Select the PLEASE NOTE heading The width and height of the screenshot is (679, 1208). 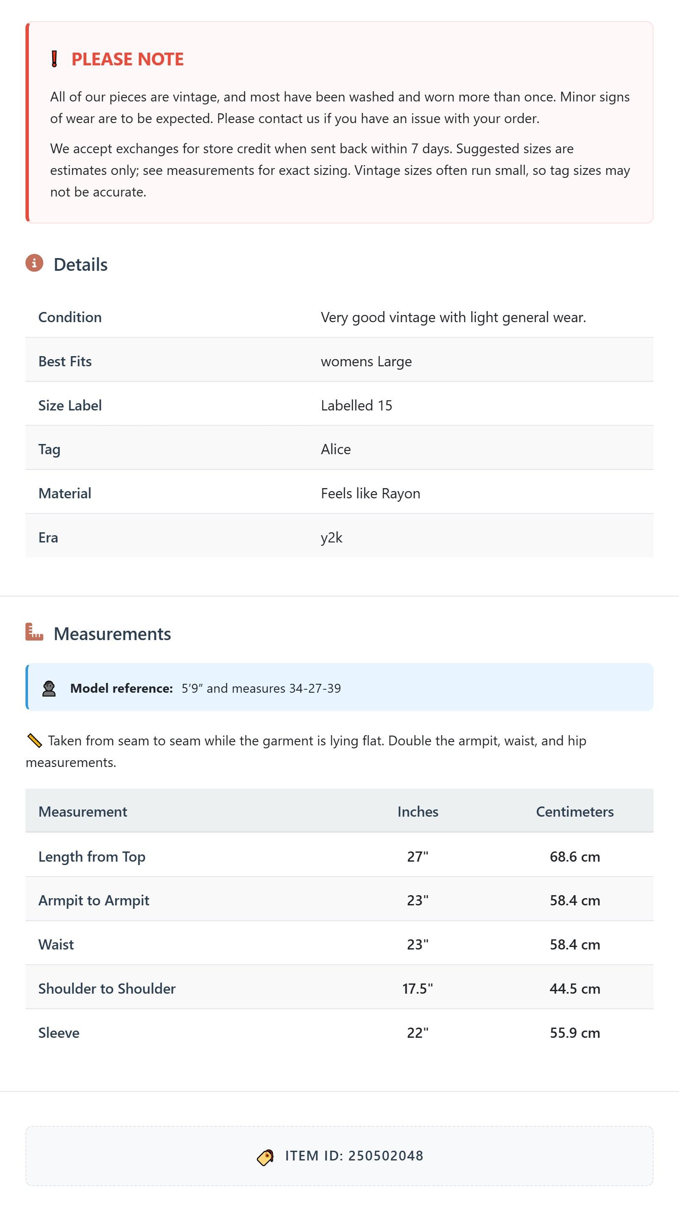click(x=128, y=59)
